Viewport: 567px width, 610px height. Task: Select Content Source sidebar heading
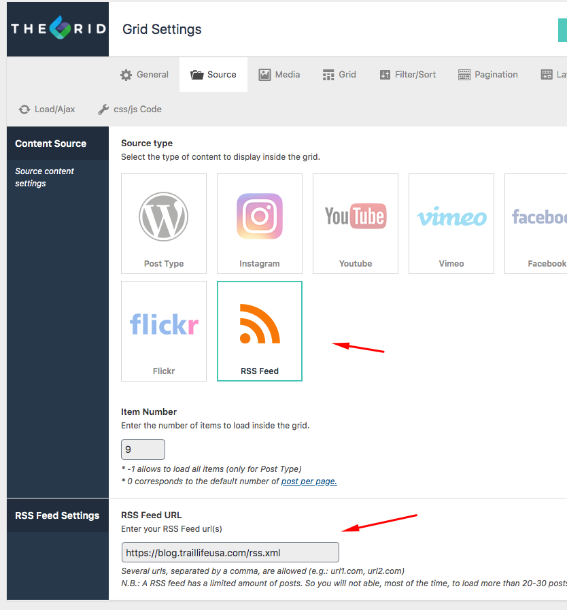[50, 143]
